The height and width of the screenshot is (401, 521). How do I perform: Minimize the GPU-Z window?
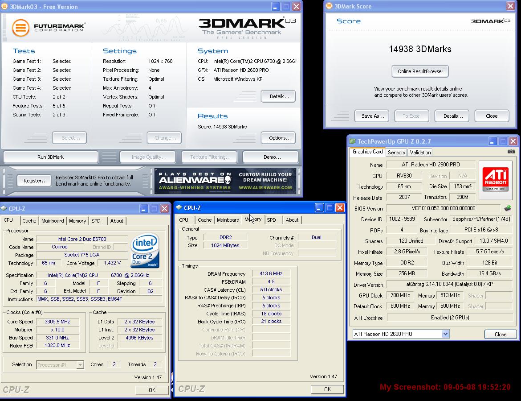[x=492, y=141]
